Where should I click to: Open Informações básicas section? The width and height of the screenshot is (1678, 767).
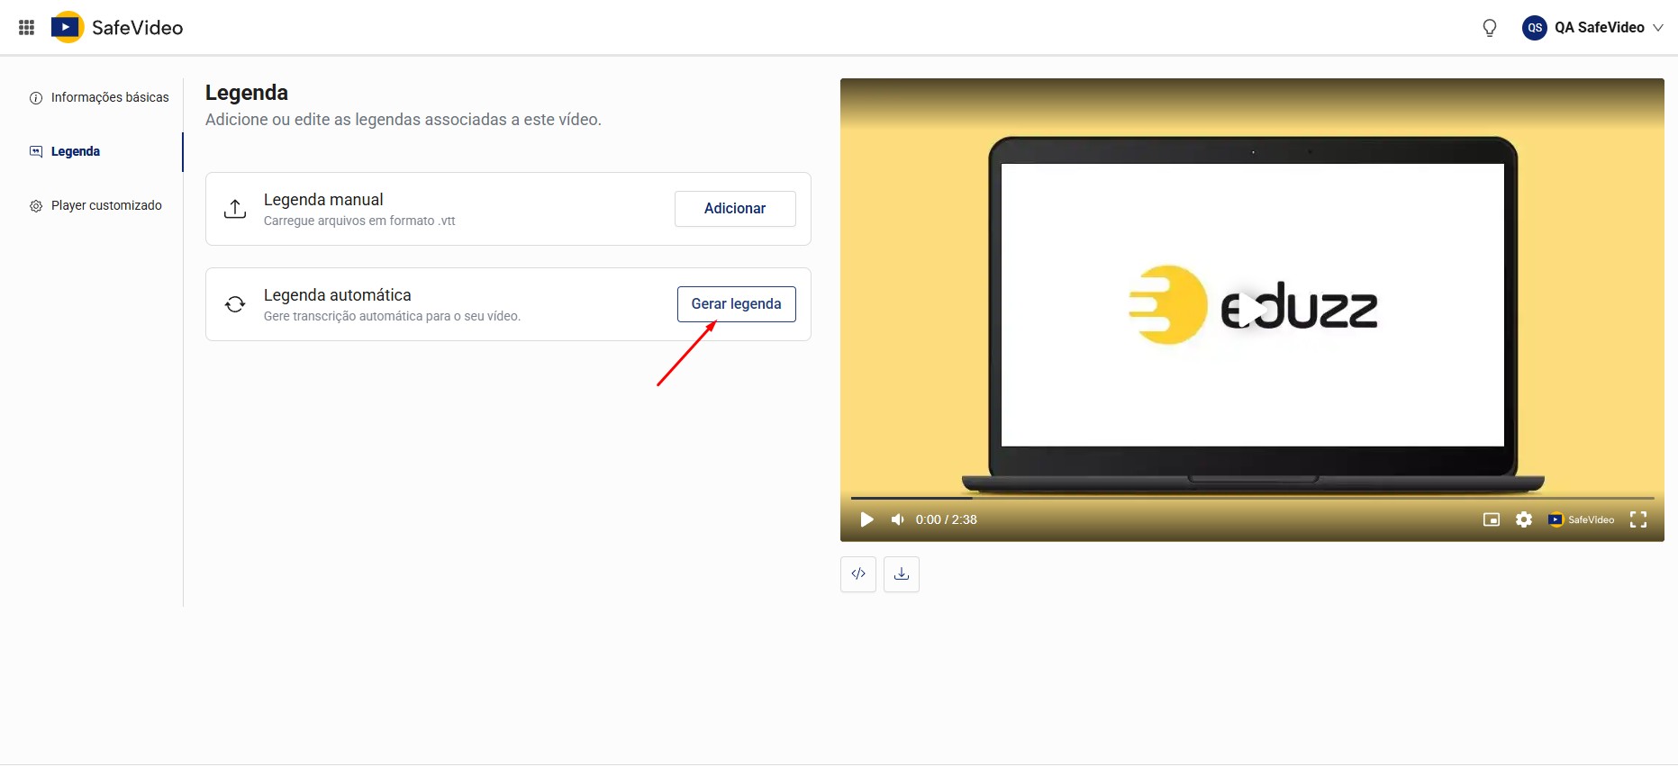point(99,97)
